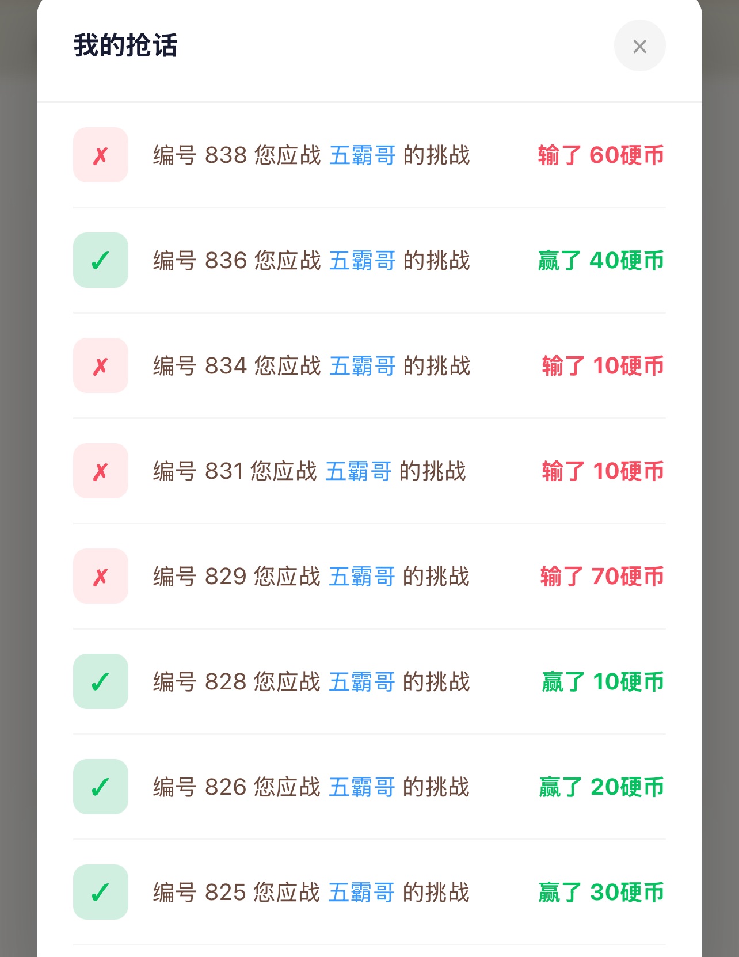Open 五霸哥 link in entry 836
Image resolution: width=739 pixels, height=957 pixels.
point(363,261)
